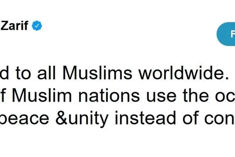Click the word "worldwide." in the tweet
This screenshot has width=235, height=157.
point(183,73)
